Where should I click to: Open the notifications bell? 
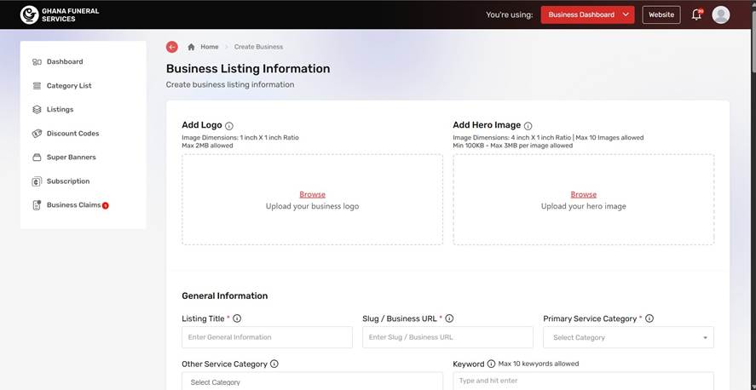coord(696,14)
